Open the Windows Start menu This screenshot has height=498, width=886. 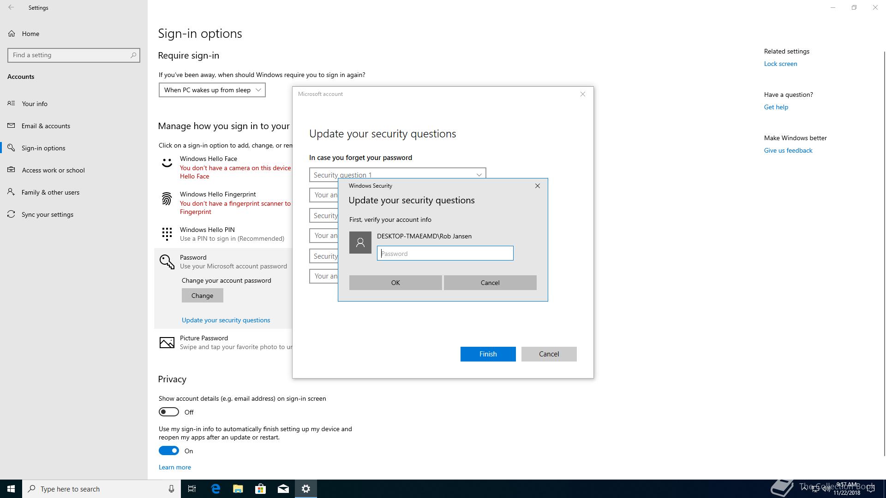point(11,489)
